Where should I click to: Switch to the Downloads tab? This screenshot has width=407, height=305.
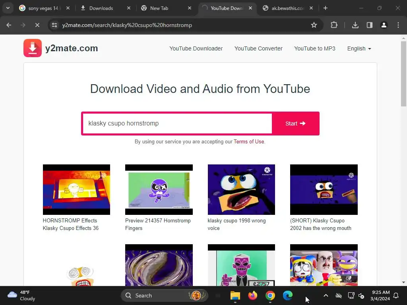pyautogui.click(x=101, y=8)
